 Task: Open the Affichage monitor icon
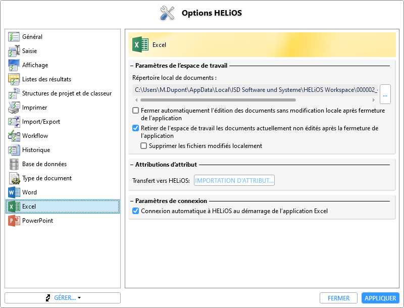tap(14, 65)
